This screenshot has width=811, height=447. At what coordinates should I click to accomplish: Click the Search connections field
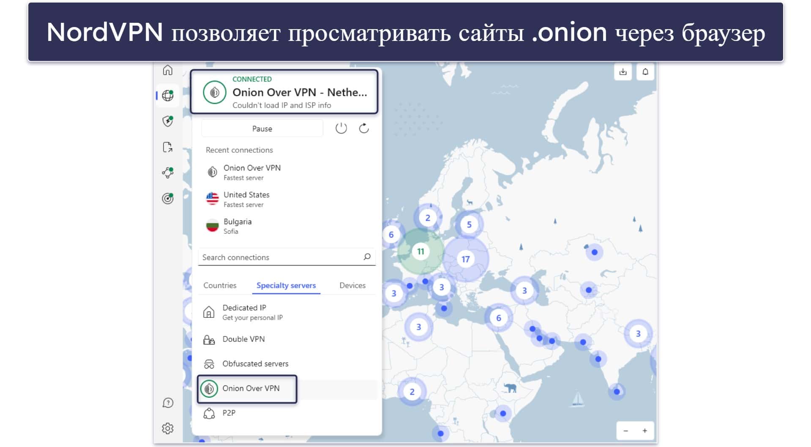(287, 257)
